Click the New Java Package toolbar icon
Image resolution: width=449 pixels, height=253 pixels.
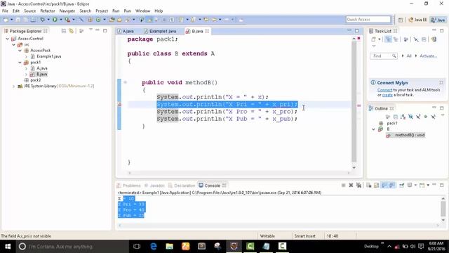tap(91, 20)
